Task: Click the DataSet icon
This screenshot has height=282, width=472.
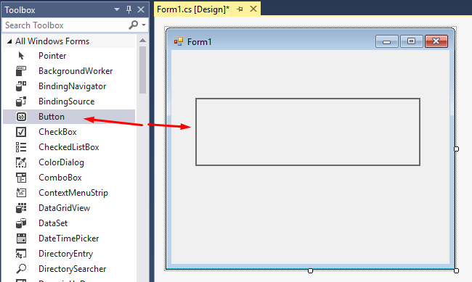Action: [21, 223]
